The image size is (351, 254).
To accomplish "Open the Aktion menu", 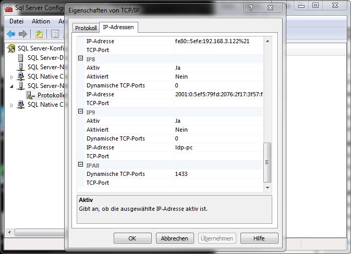I will click(x=41, y=21).
